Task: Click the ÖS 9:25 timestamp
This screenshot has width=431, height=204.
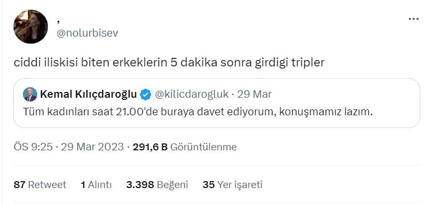Action: coord(34,147)
